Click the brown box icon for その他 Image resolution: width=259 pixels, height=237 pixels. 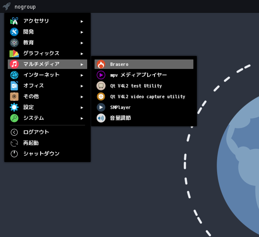pos(14,97)
